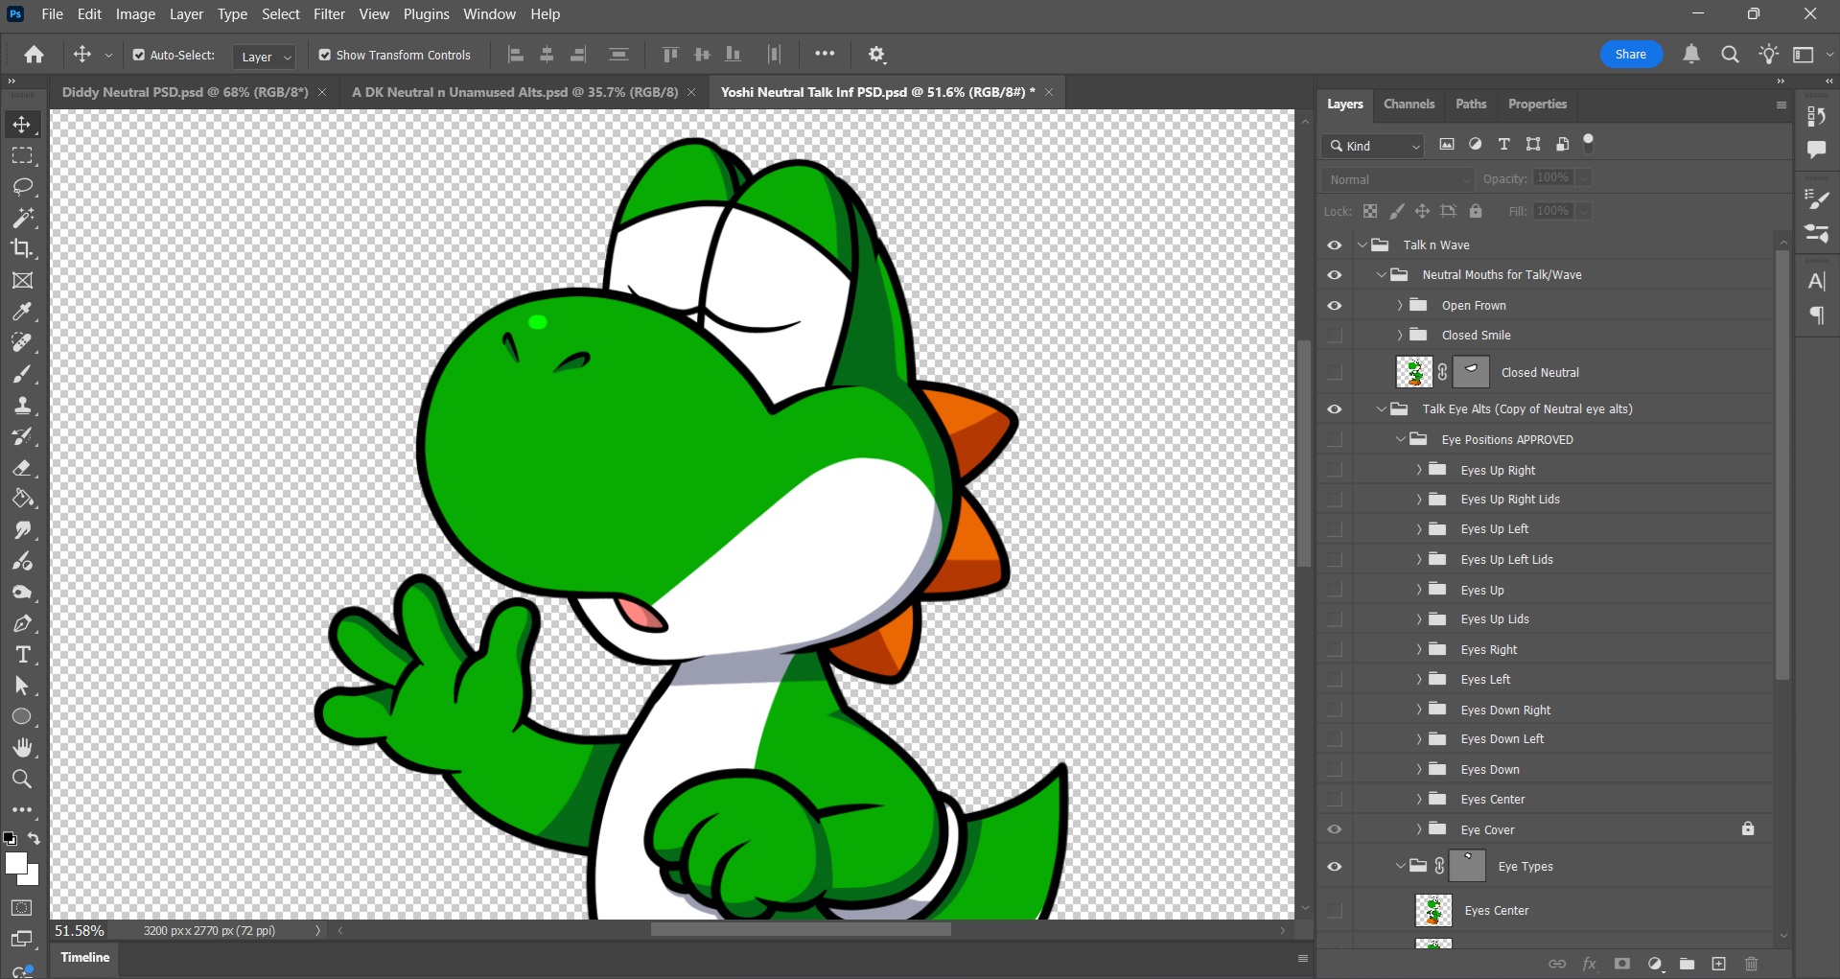Viewport: 1840px width, 979px height.
Task: Show the Closed Smile group
Action: pyautogui.click(x=1335, y=336)
